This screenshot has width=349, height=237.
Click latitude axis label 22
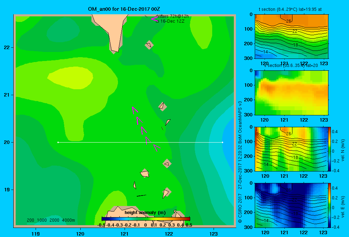pyautogui.click(x=7, y=48)
